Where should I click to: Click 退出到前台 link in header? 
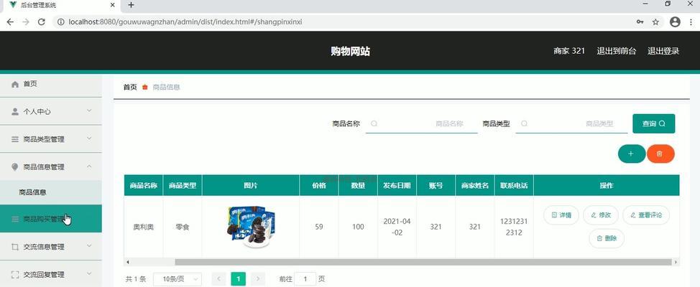617,51
